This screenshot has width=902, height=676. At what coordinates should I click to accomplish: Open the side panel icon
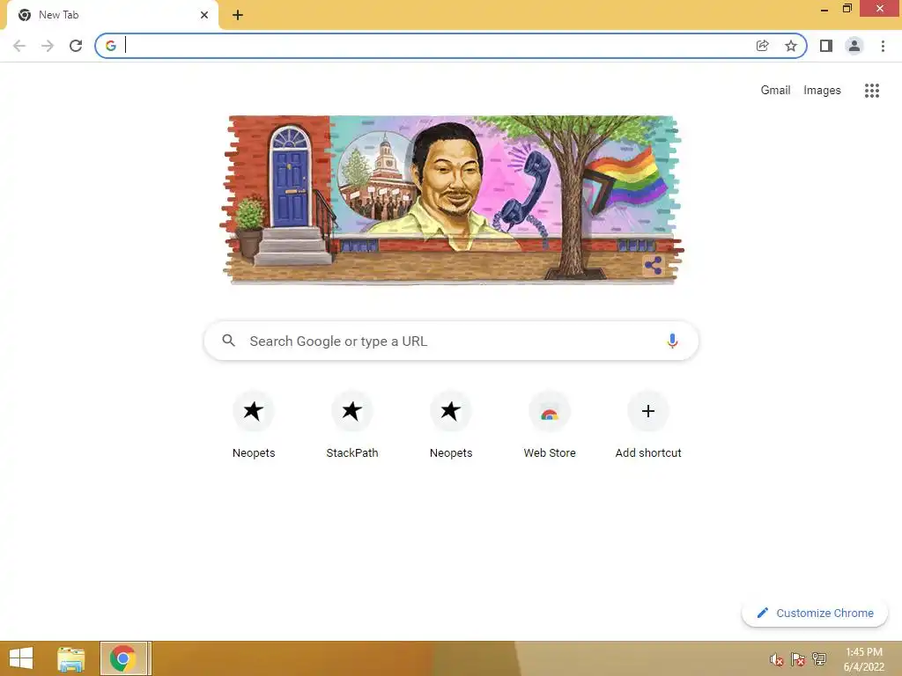(826, 46)
